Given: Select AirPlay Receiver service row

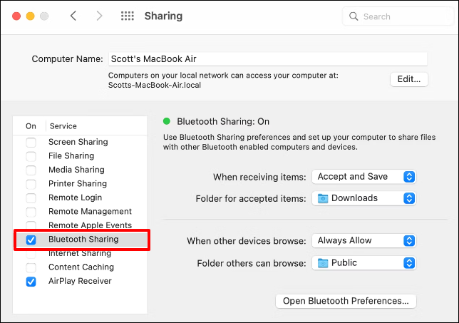Looking at the screenshot, I should (80, 281).
